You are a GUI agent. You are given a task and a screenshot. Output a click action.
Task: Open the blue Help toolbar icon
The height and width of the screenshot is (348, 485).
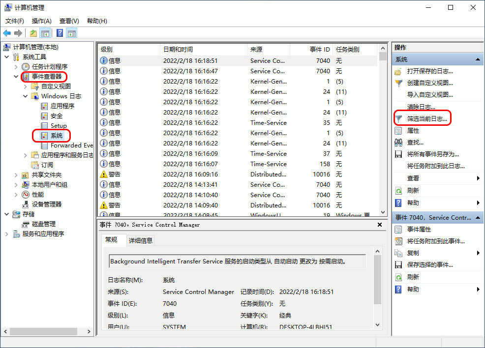pyautogui.click(x=60, y=33)
